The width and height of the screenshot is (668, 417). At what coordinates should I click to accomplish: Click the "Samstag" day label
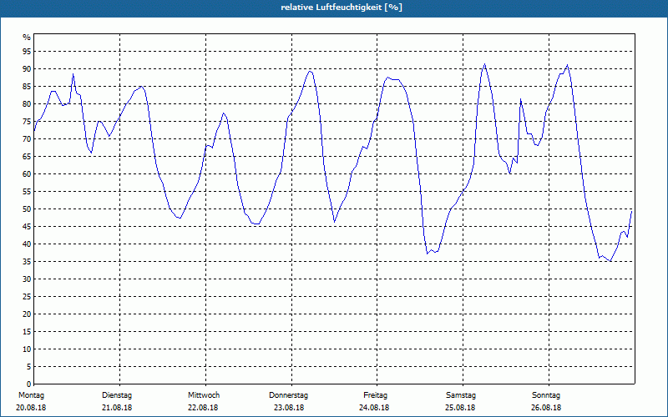click(x=461, y=395)
